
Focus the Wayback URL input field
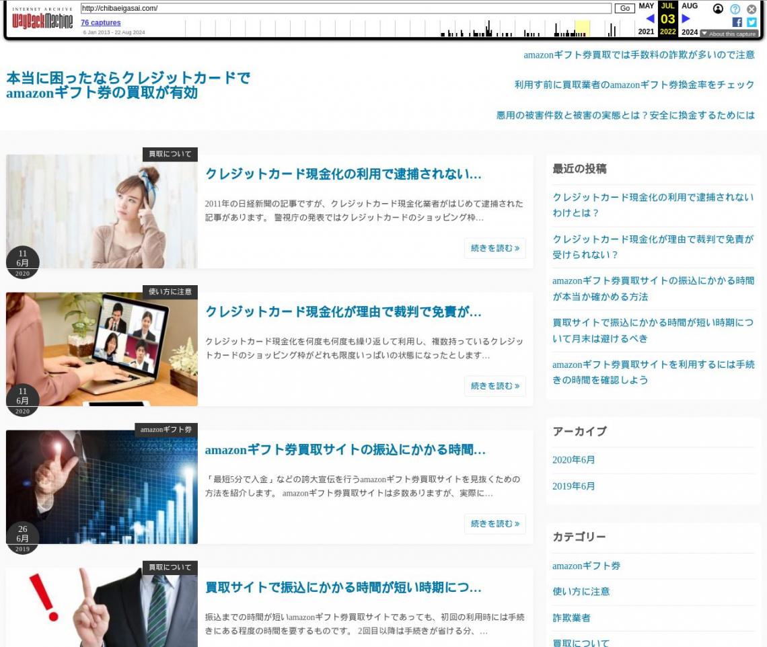346,8
